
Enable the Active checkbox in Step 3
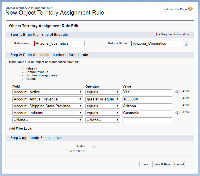point(94,147)
